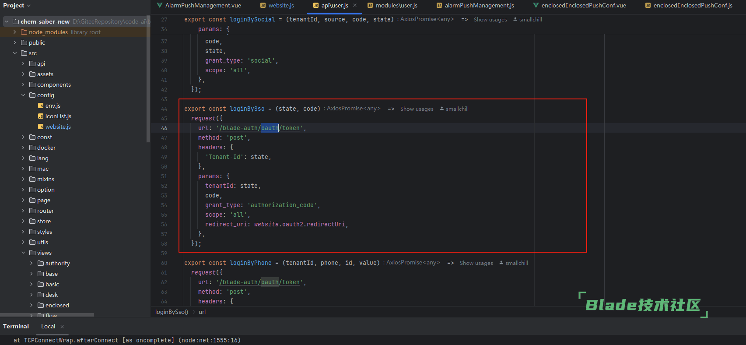Close the api\user.js tab
Viewport: 746px width, 345px height.
click(355, 6)
